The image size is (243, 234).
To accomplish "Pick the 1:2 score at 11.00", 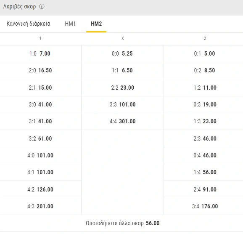I will 203,88.
